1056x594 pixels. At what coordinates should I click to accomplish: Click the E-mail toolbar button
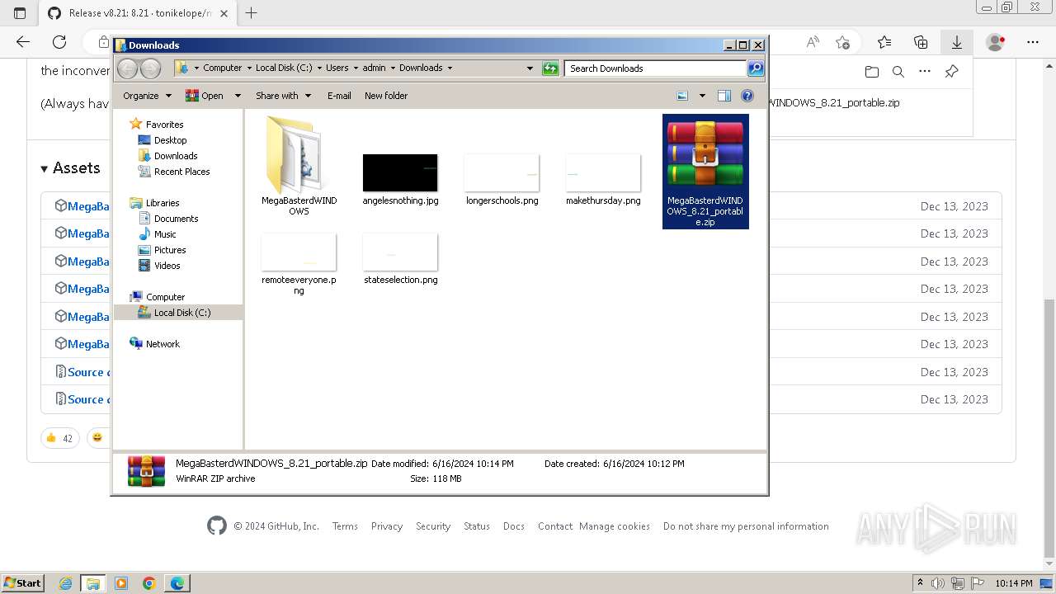click(339, 96)
